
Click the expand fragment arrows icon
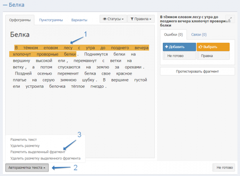pyautogui.click(x=230, y=19)
